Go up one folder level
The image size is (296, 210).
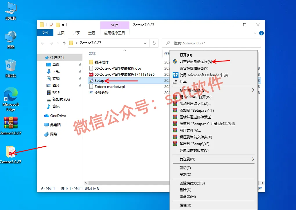[x=64, y=43]
